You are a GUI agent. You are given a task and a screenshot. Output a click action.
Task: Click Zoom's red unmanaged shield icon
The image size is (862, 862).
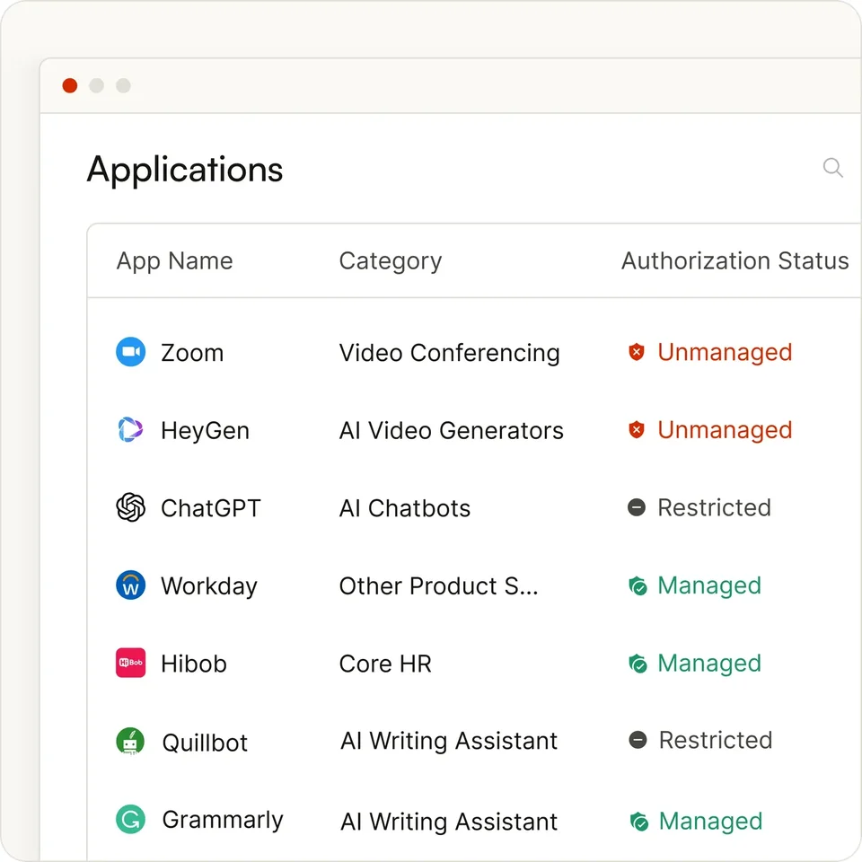click(637, 352)
